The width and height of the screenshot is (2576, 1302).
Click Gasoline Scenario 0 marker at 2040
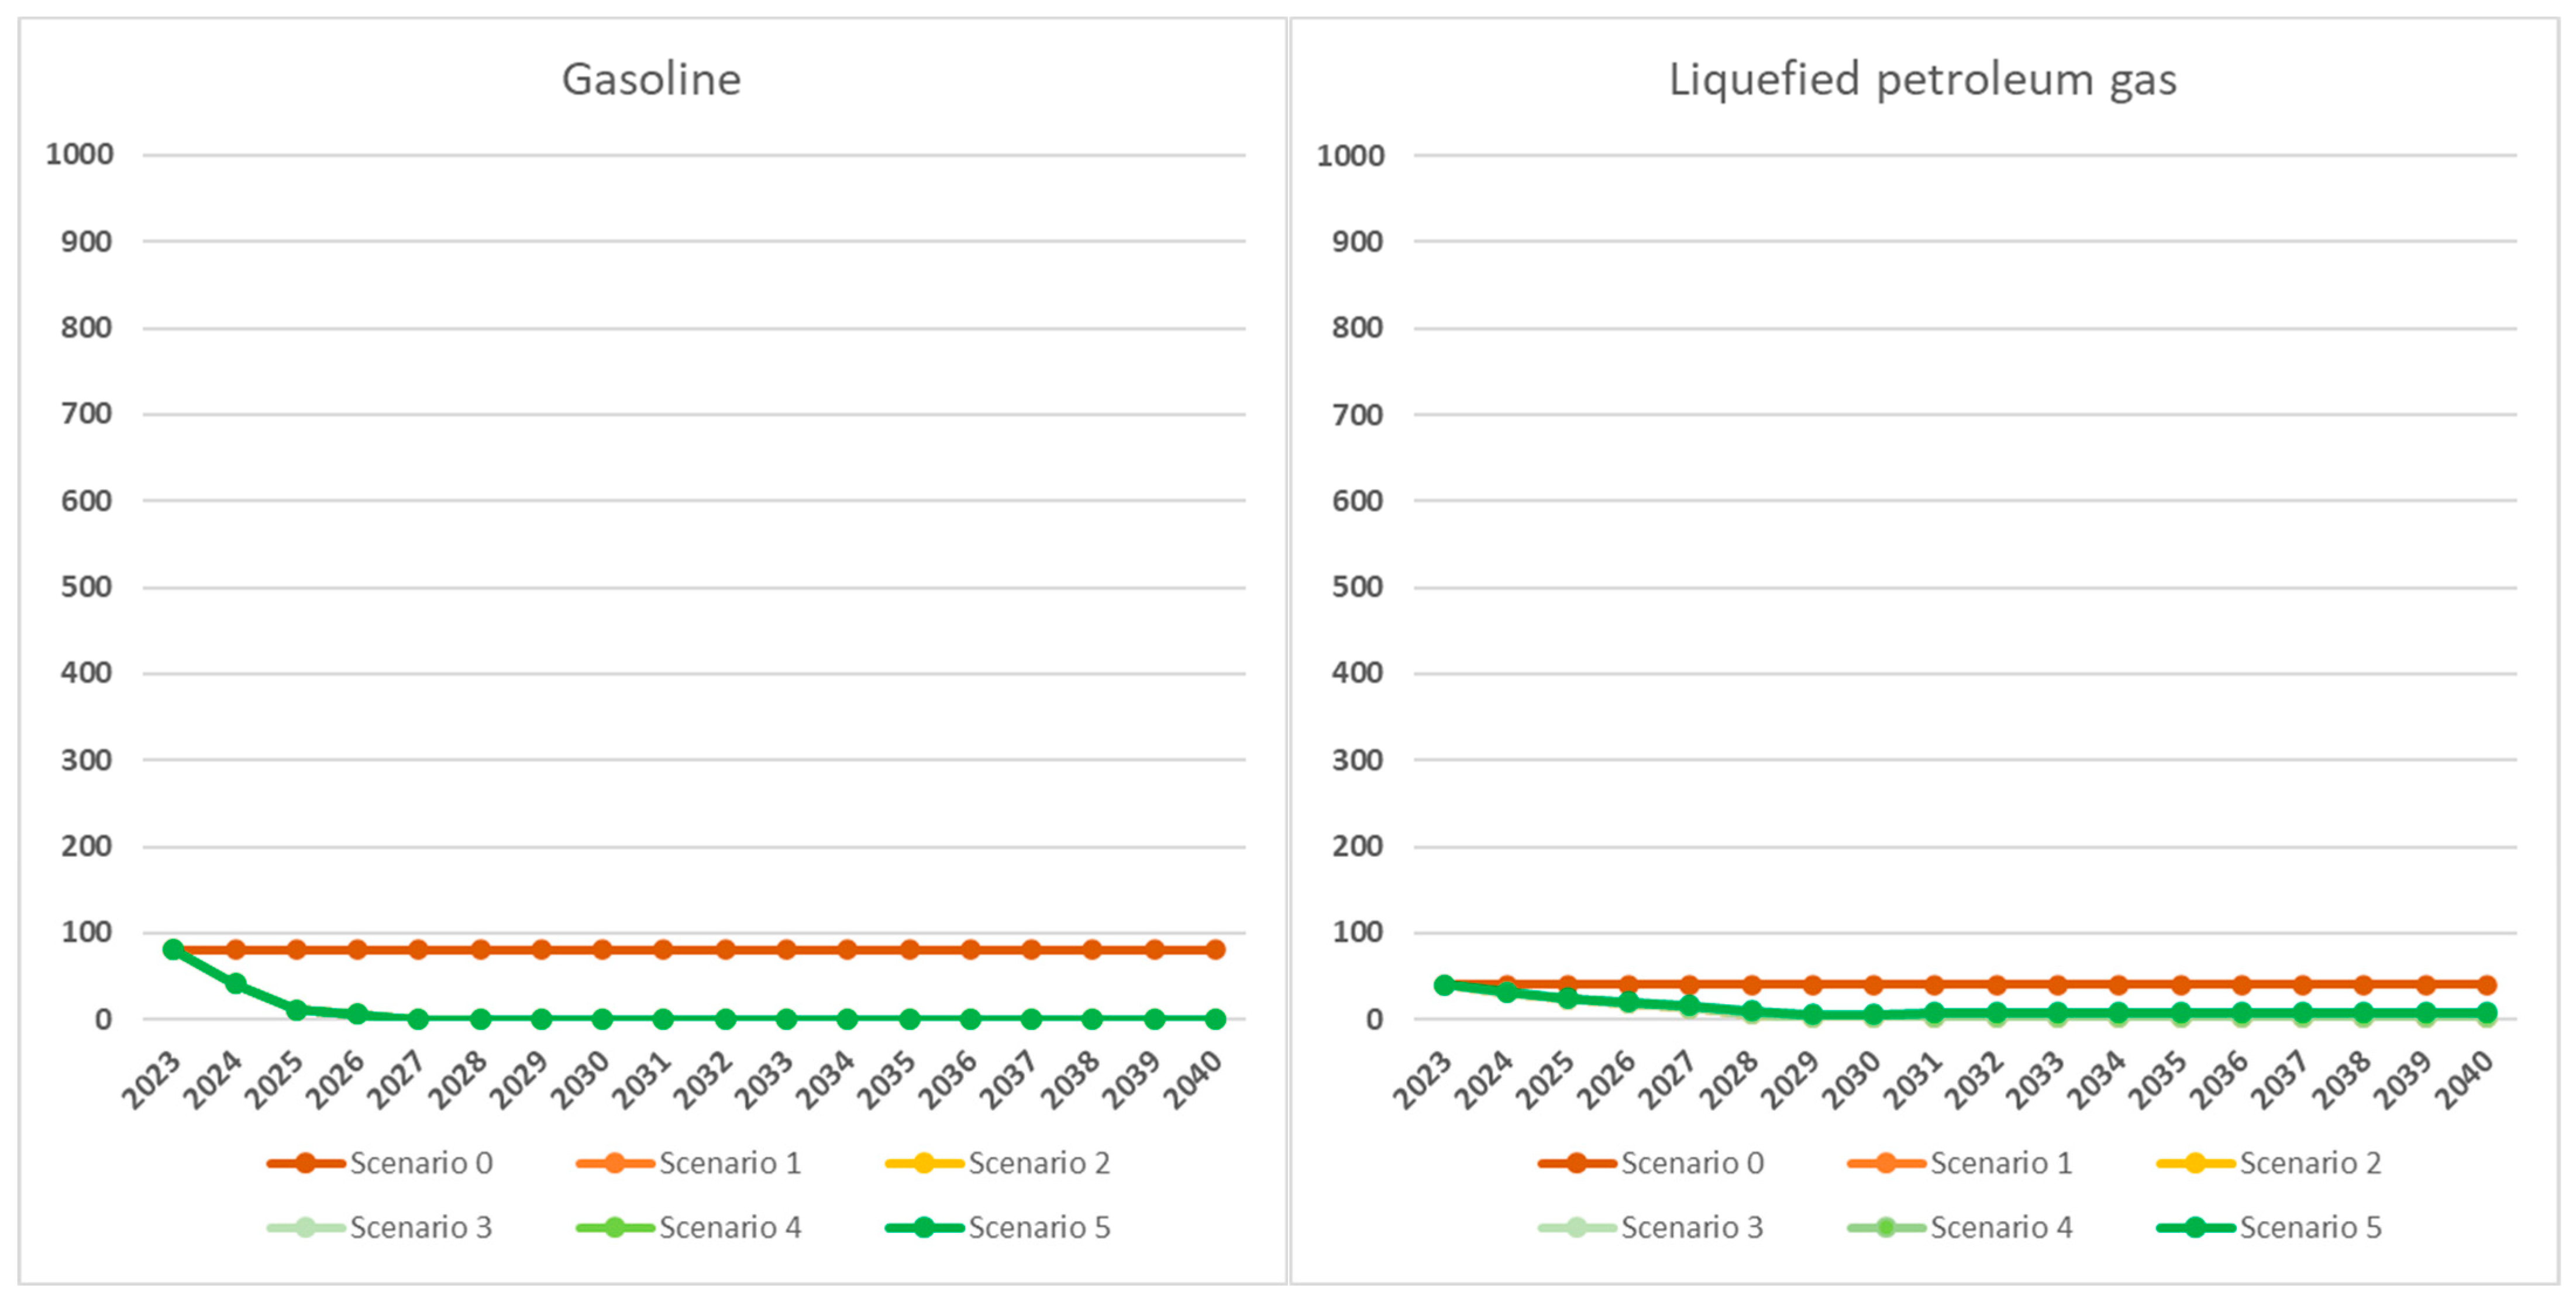point(1215,949)
